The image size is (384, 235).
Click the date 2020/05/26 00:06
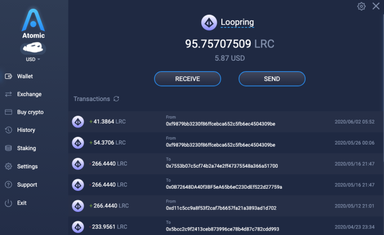(354, 143)
